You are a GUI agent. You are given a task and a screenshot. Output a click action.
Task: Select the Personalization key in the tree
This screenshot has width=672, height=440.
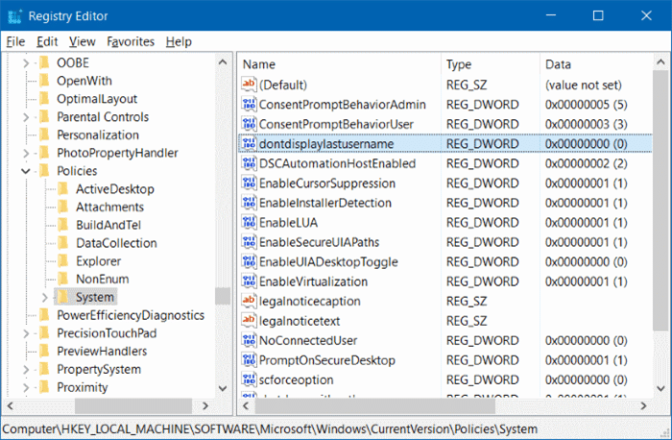(98, 134)
